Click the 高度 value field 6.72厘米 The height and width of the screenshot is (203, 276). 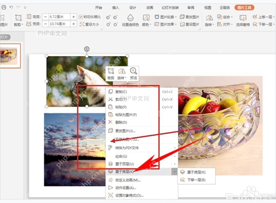coord(59,17)
